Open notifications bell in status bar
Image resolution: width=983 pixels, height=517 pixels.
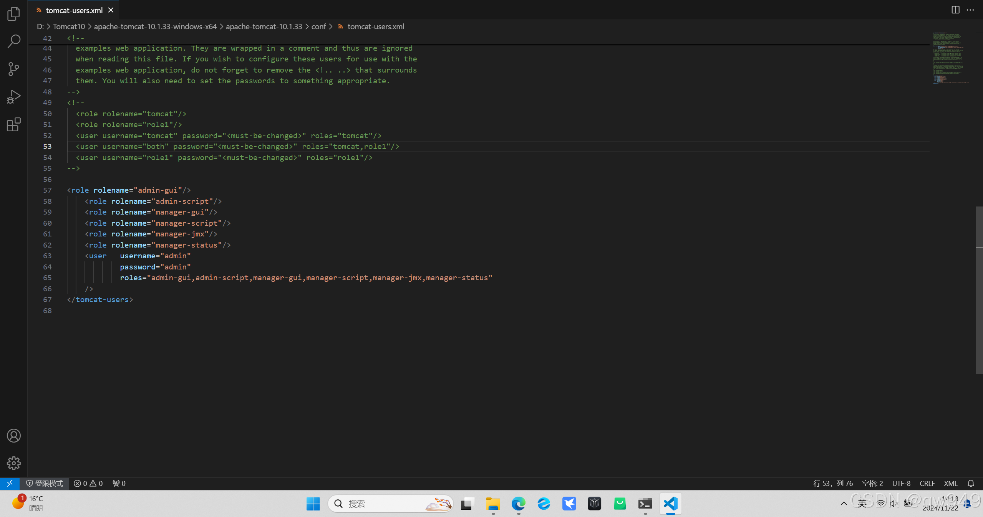971,484
